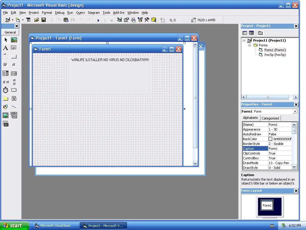Click the BackColor swatch in Properties

pyautogui.click(x=270, y=139)
